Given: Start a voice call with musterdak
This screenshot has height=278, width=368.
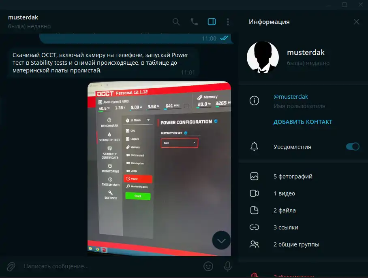Looking at the screenshot, I should coord(194,22).
